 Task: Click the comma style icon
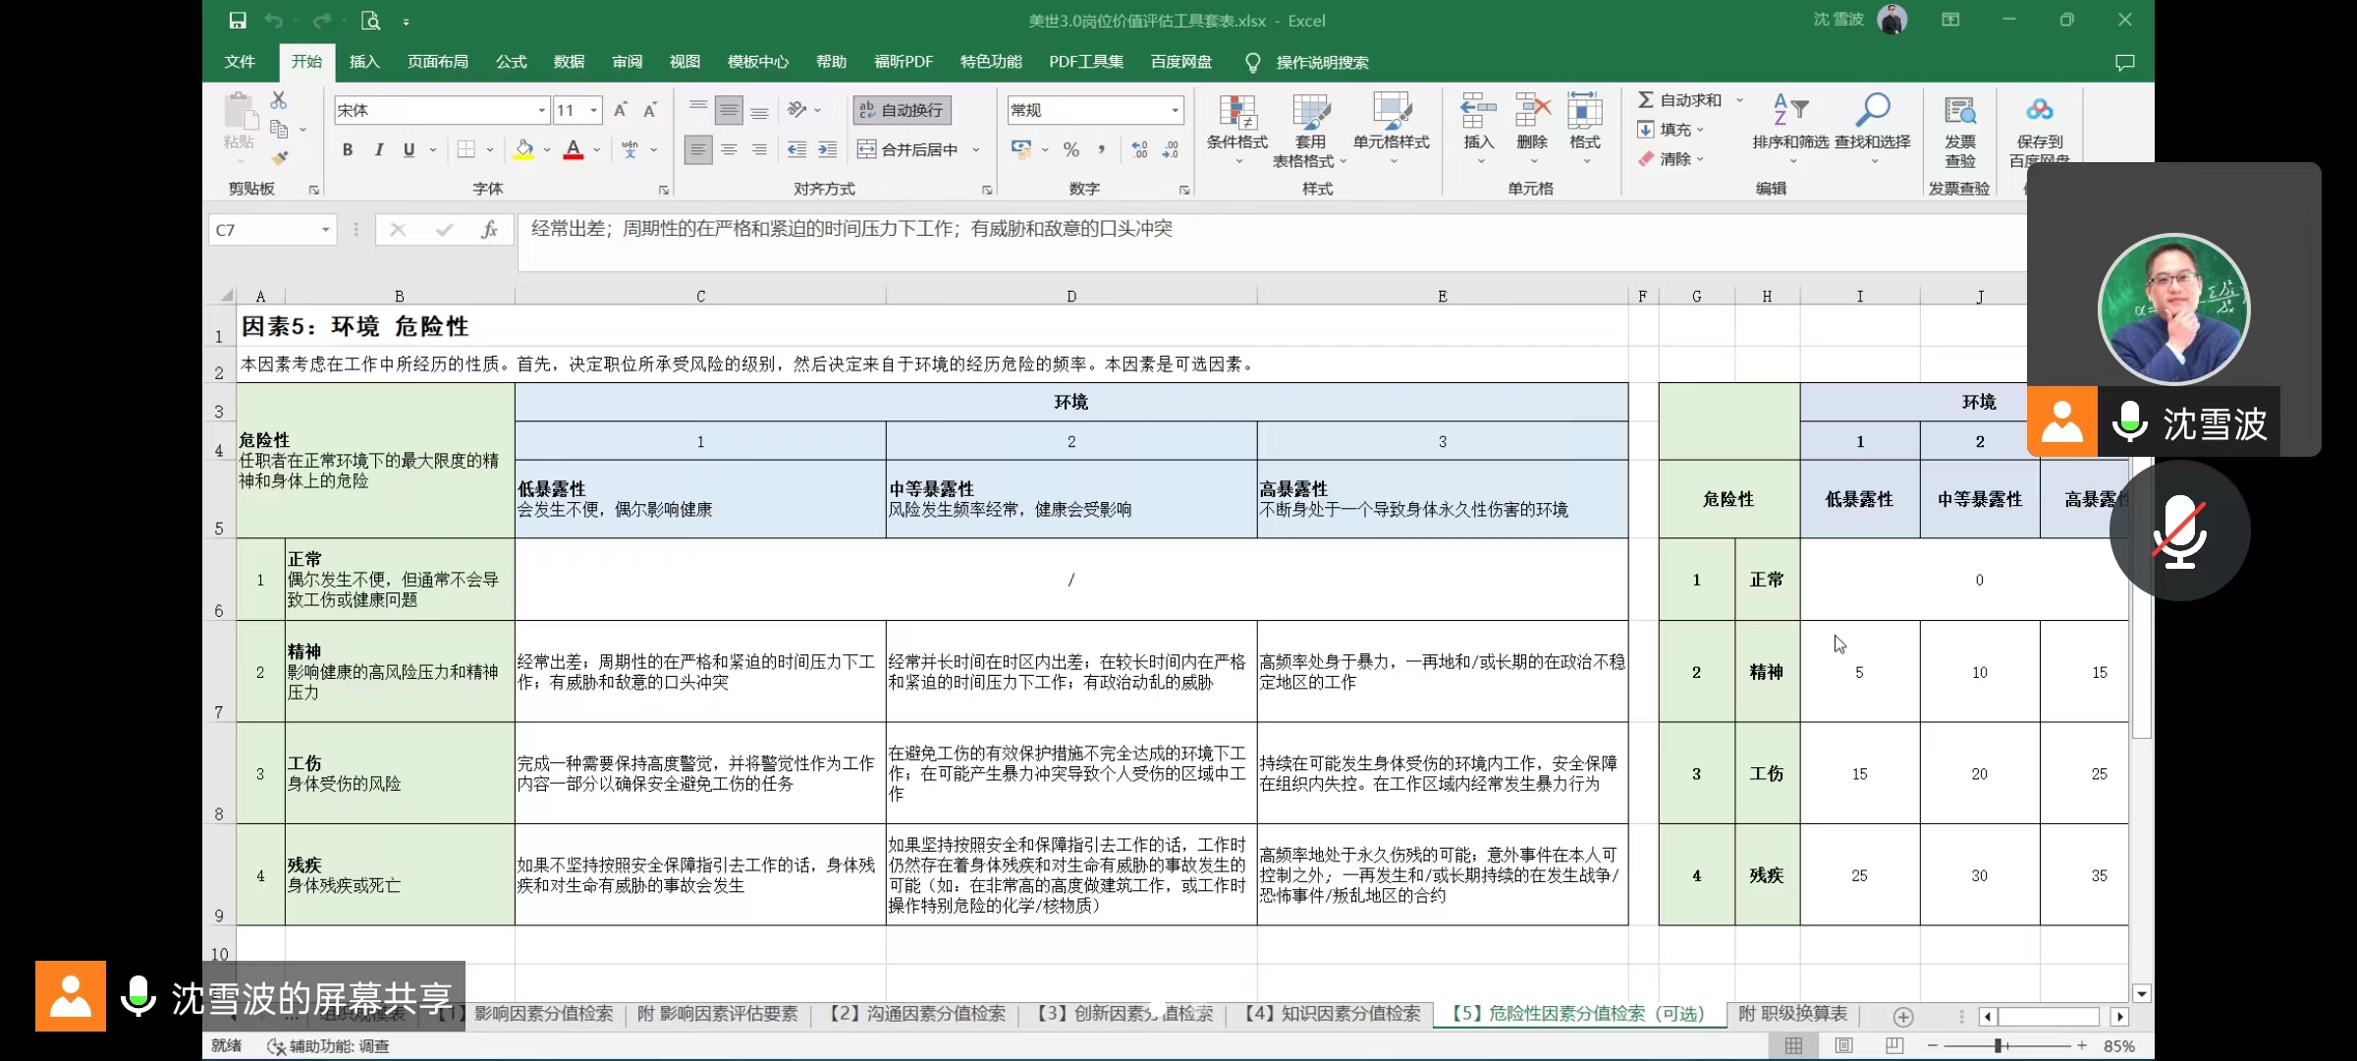pyautogui.click(x=1102, y=149)
